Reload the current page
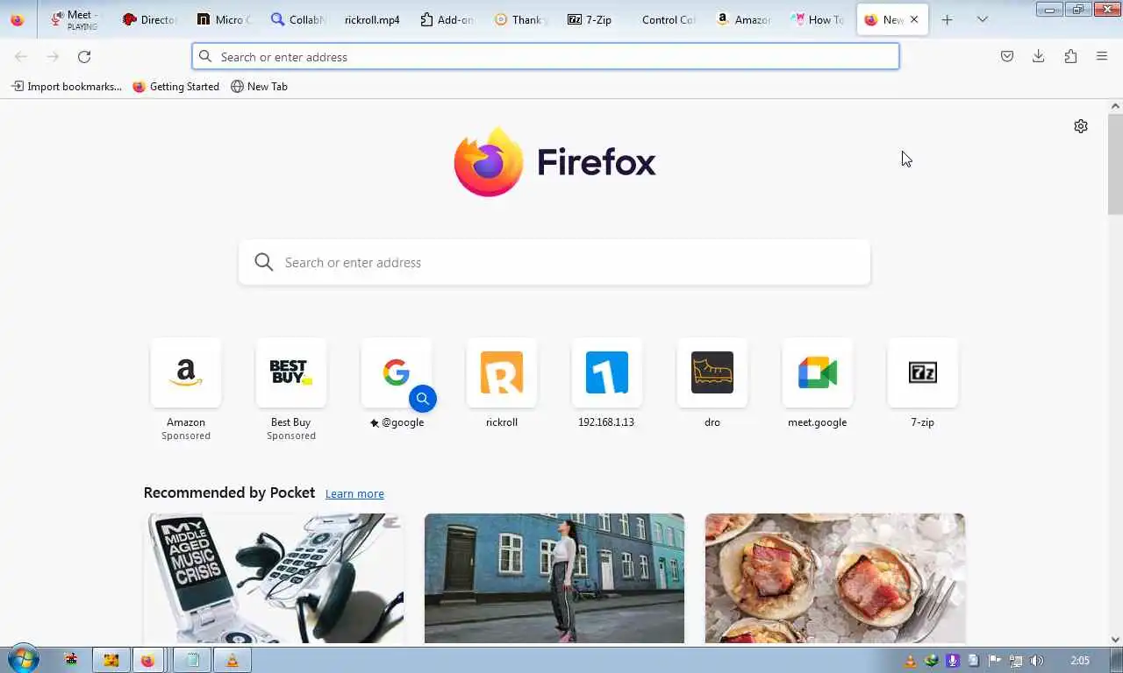This screenshot has height=673, width=1123. click(x=84, y=56)
